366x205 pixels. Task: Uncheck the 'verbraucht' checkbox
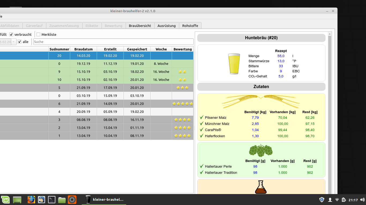coord(11,34)
